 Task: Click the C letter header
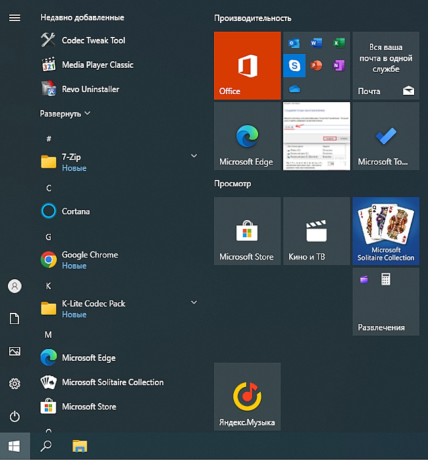pos(49,188)
